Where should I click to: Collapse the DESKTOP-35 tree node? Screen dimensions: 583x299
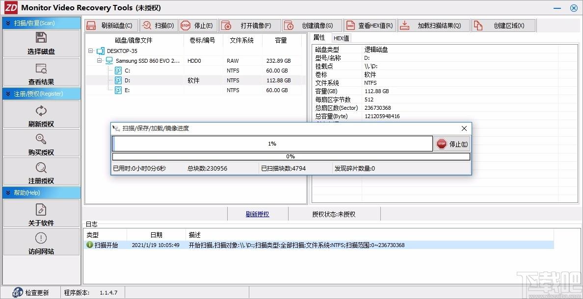click(x=90, y=51)
